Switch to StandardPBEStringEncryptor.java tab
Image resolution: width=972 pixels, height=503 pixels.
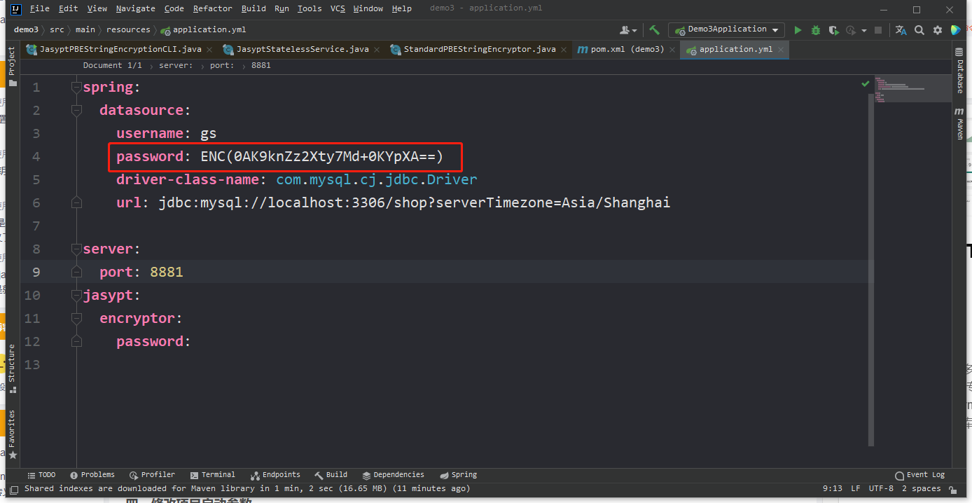480,50
